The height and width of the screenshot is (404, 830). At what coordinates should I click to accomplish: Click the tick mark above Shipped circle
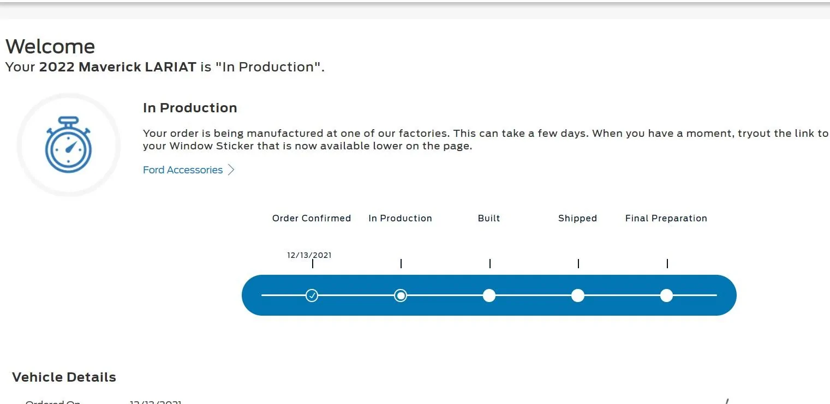coord(578,264)
